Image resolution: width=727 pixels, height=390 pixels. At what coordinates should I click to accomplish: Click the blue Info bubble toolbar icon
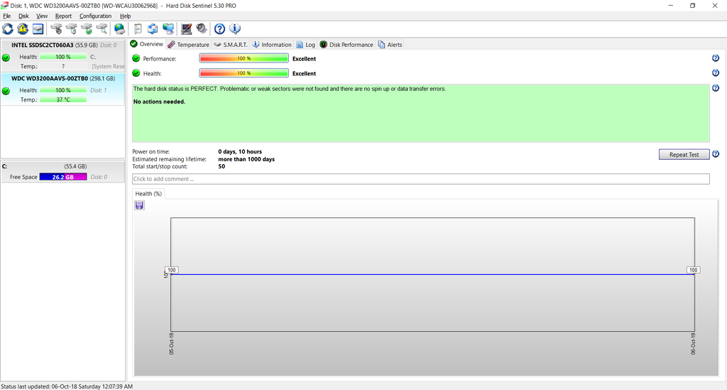click(x=235, y=28)
